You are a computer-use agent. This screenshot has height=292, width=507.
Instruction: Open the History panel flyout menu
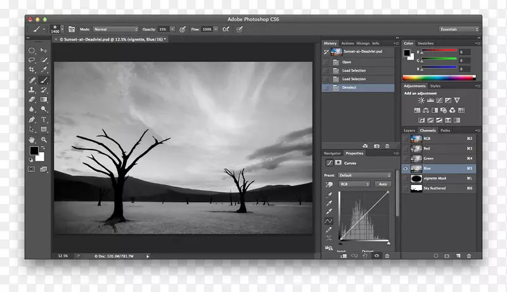click(x=395, y=43)
